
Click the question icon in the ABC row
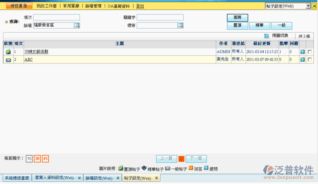[x=302, y=60]
